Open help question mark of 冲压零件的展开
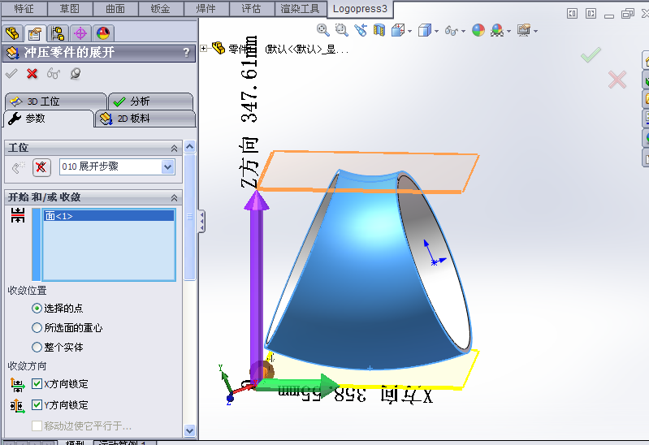Viewport: 649px width, 445px height. (x=186, y=52)
